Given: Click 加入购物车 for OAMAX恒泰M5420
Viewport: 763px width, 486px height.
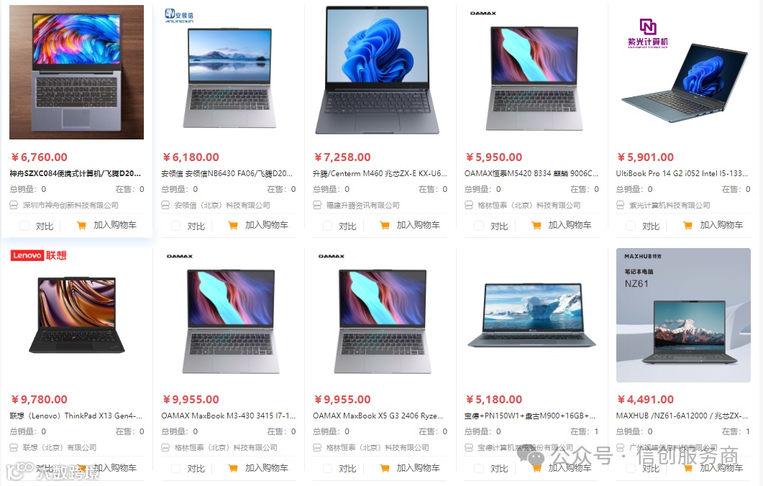Looking at the screenshot, I should pos(570,225).
